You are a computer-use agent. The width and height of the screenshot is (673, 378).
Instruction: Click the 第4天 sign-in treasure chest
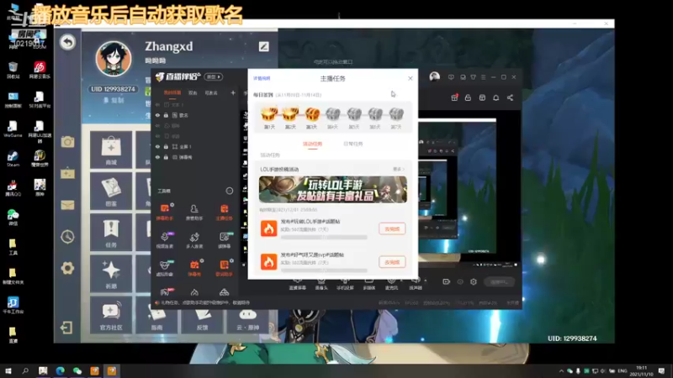[x=333, y=114]
